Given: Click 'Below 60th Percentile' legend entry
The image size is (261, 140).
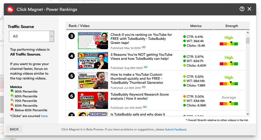Looking at the screenshot, I should coord(29,110).
